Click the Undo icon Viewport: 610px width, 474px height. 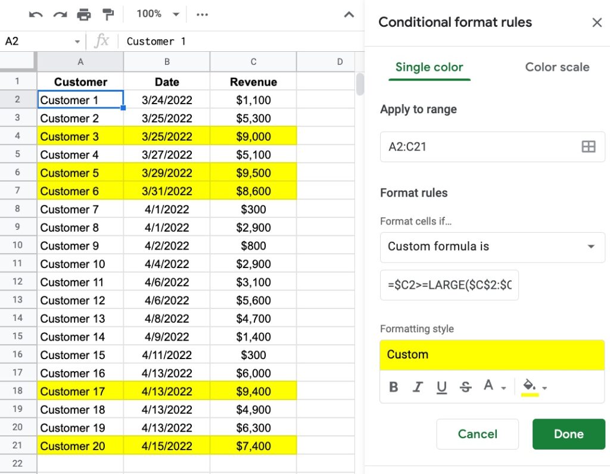(35, 14)
